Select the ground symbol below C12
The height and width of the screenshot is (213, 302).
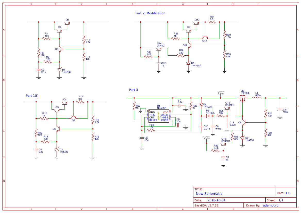(x=159, y=71)
